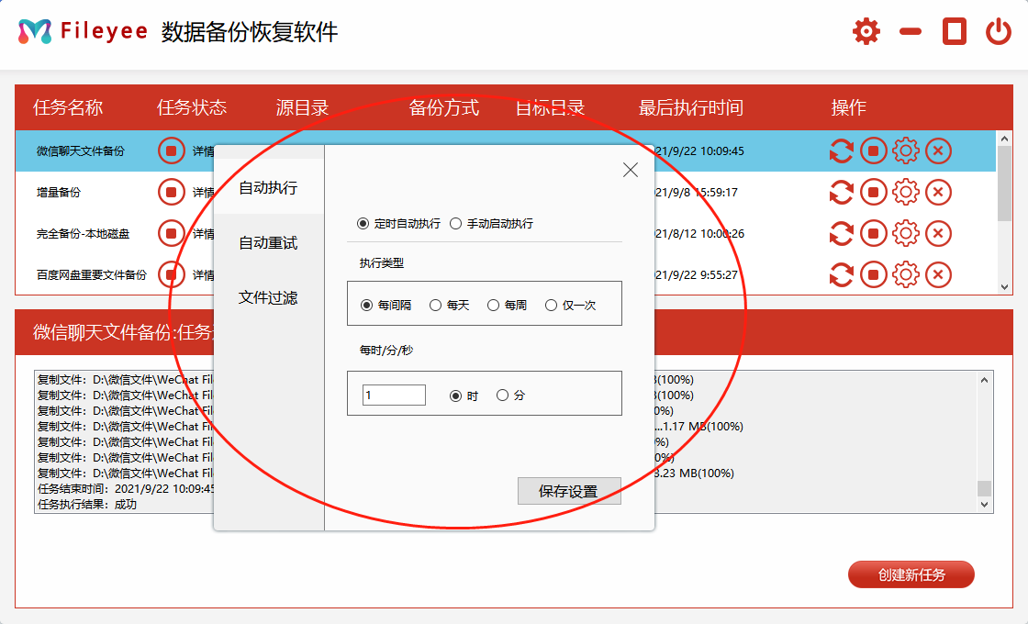Run the 百度网盘重要文件备份 task via its sync icon
1028x624 pixels.
click(x=841, y=274)
